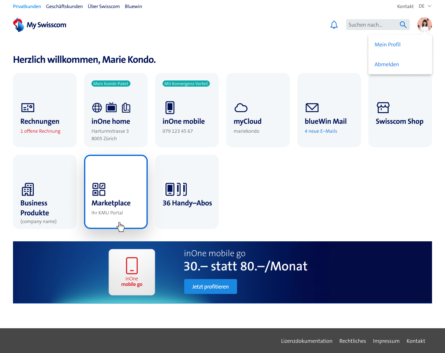Click the {company name} placeholder text
This screenshot has height=353, width=445.
pyautogui.click(x=39, y=222)
